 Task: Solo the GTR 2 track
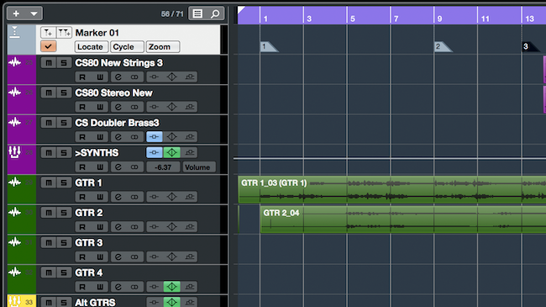pyautogui.click(x=64, y=213)
